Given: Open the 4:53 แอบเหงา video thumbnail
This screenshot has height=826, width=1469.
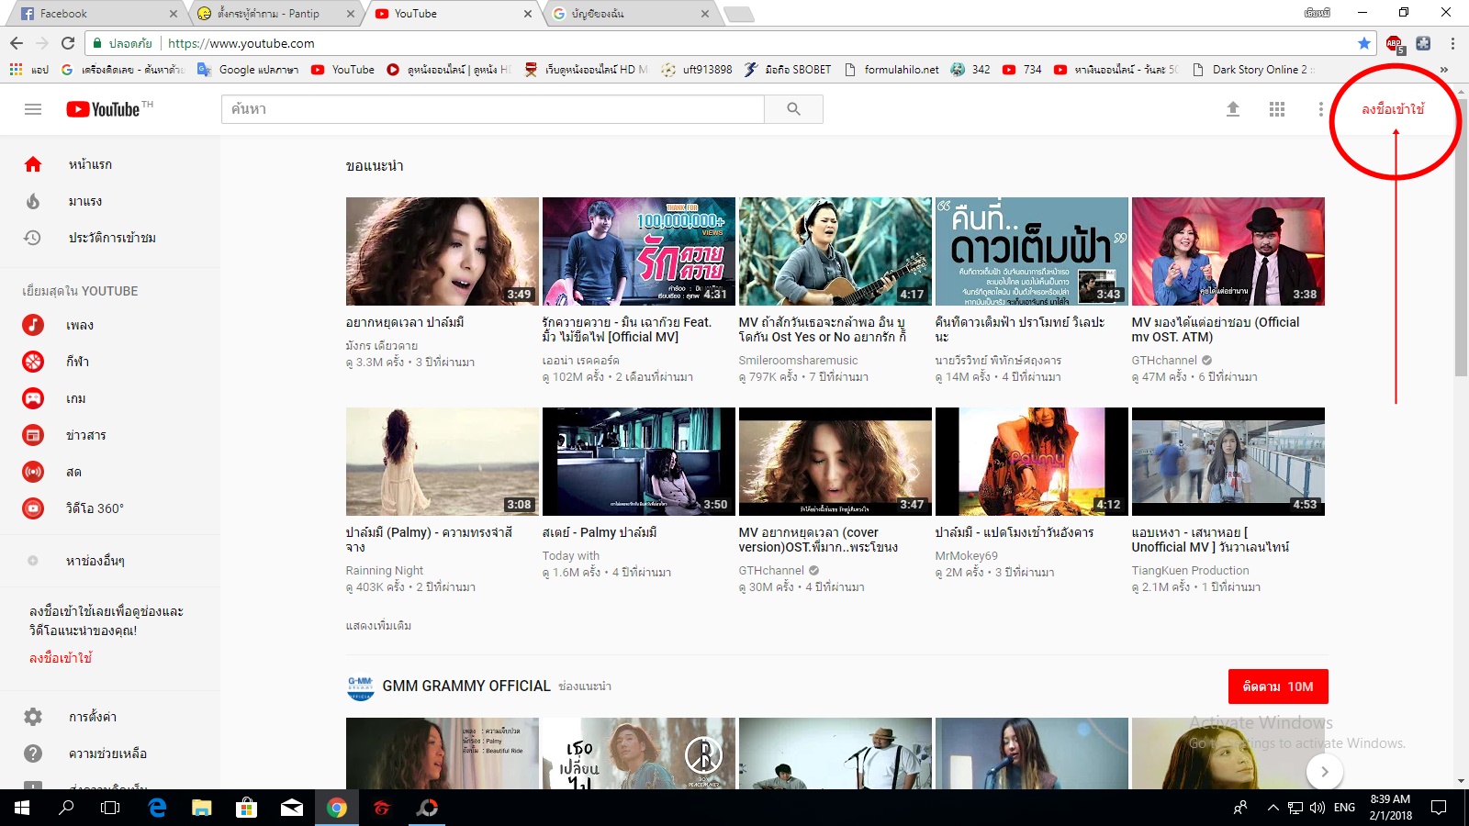Looking at the screenshot, I should click(x=1228, y=462).
